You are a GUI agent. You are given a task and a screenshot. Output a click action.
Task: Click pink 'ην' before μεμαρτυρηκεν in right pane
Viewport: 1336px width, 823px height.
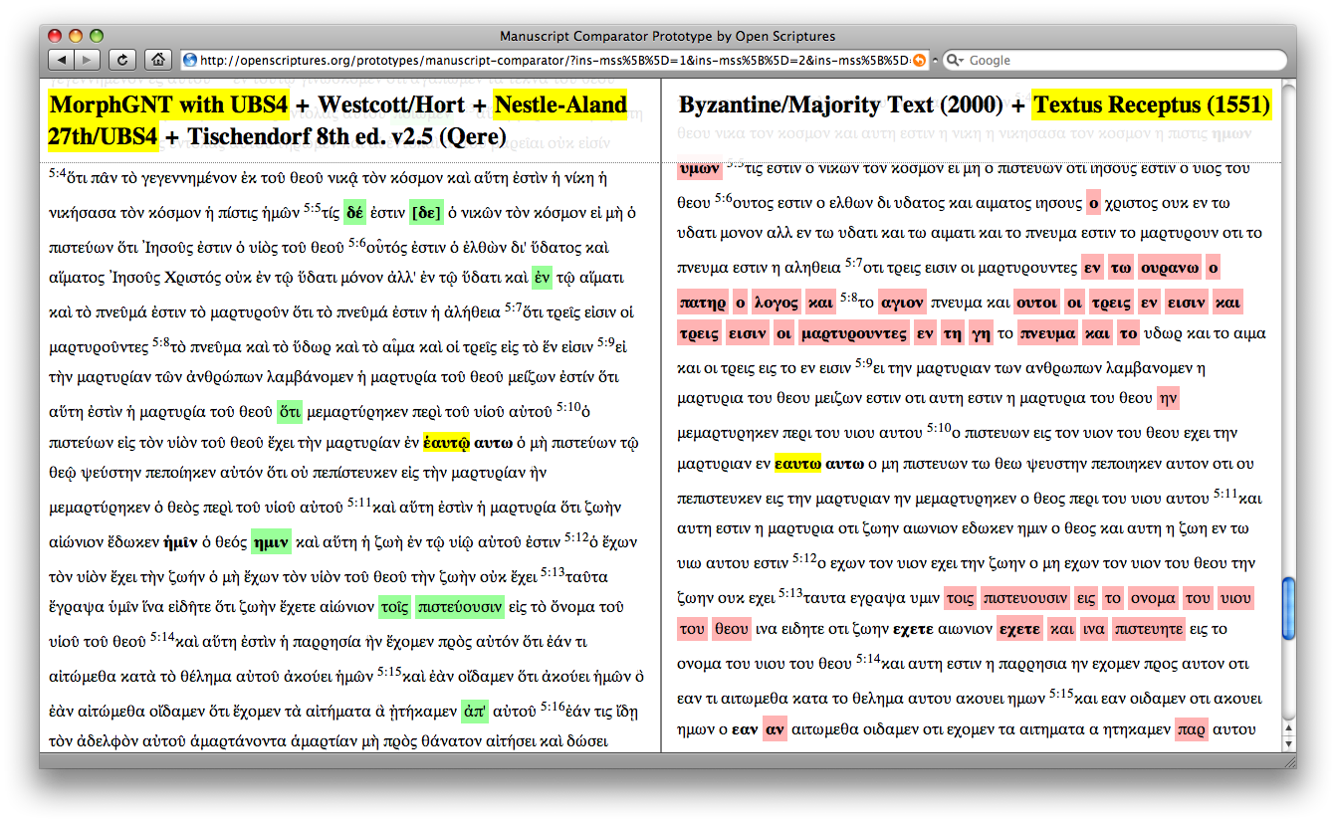coord(1168,399)
